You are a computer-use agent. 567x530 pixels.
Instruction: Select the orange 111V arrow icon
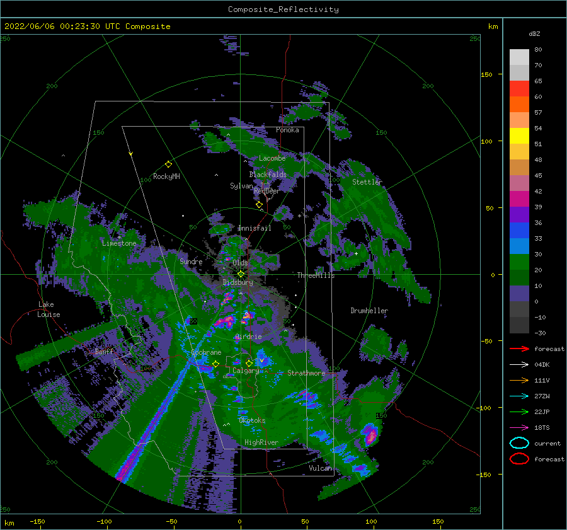pos(519,380)
